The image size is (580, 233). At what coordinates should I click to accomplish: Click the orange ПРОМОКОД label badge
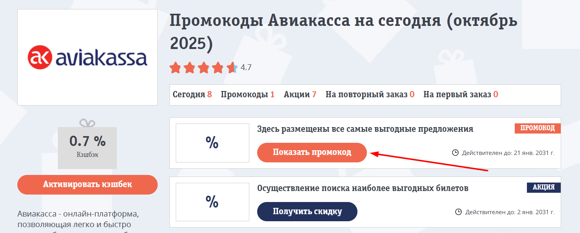click(537, 128)
